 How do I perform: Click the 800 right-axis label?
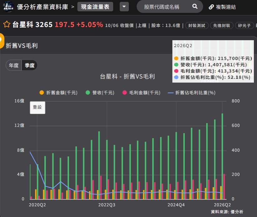pyautogui.click(x=235, y=101)
